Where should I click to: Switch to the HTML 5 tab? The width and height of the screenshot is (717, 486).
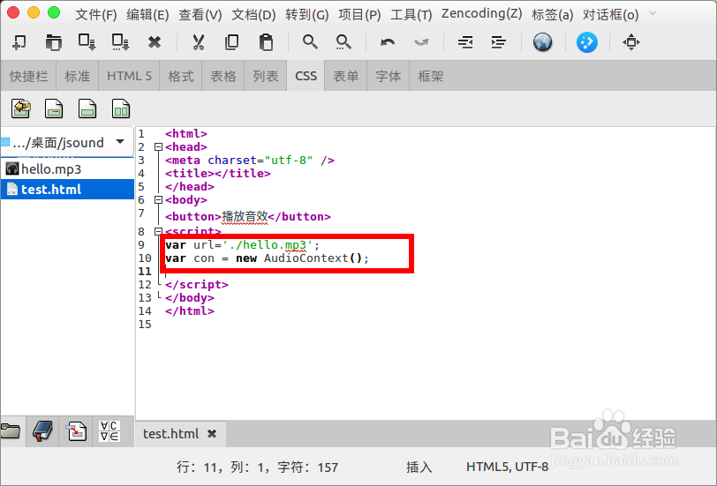tap(129, 76)
